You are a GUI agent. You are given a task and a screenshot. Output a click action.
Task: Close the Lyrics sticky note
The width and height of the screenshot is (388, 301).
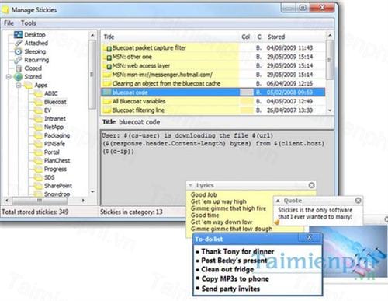coord(311,185)
